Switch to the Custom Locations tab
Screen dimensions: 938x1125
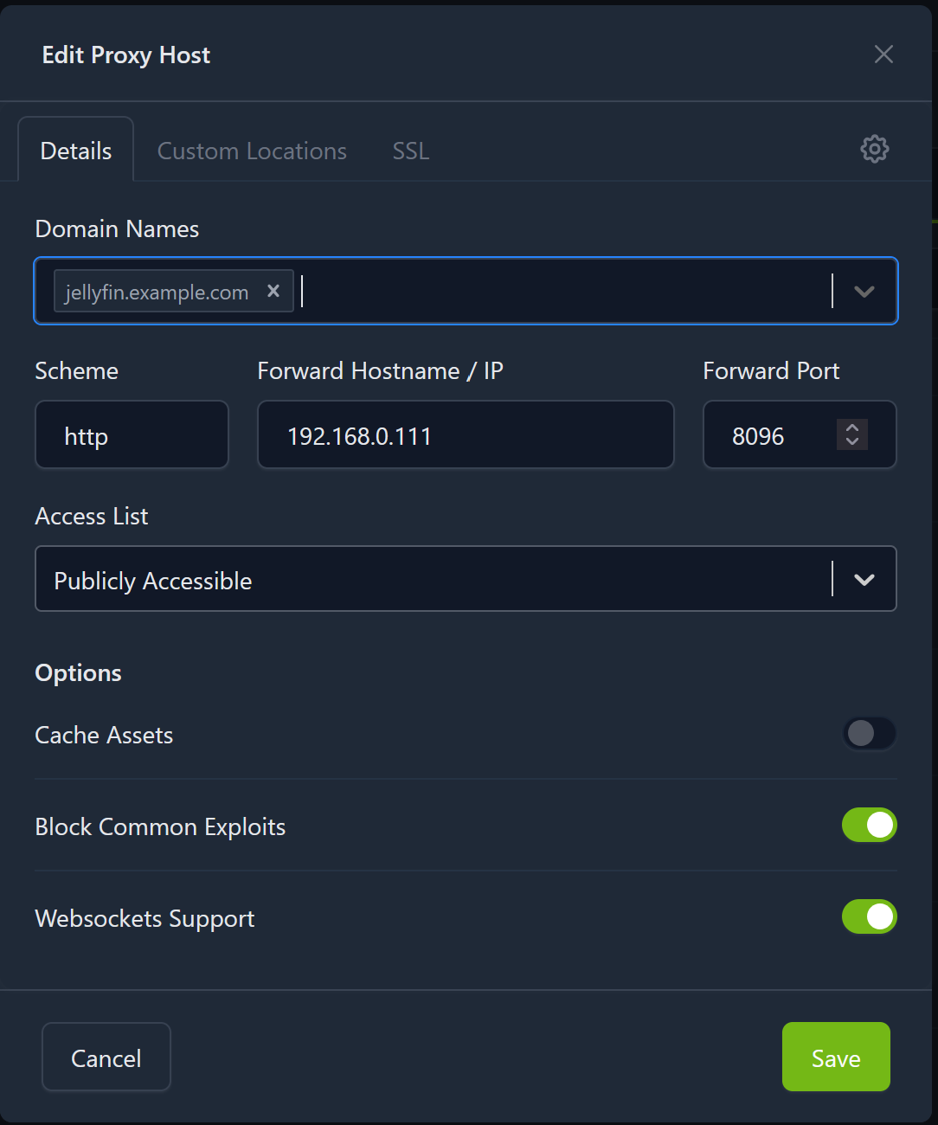point(252,151)
